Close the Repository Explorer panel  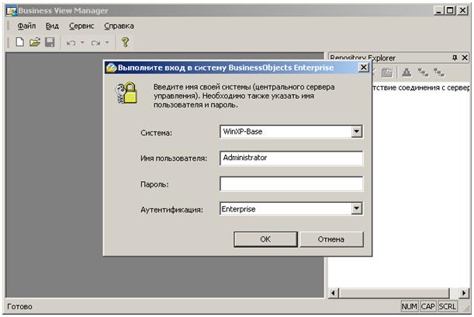click(465, 57)
